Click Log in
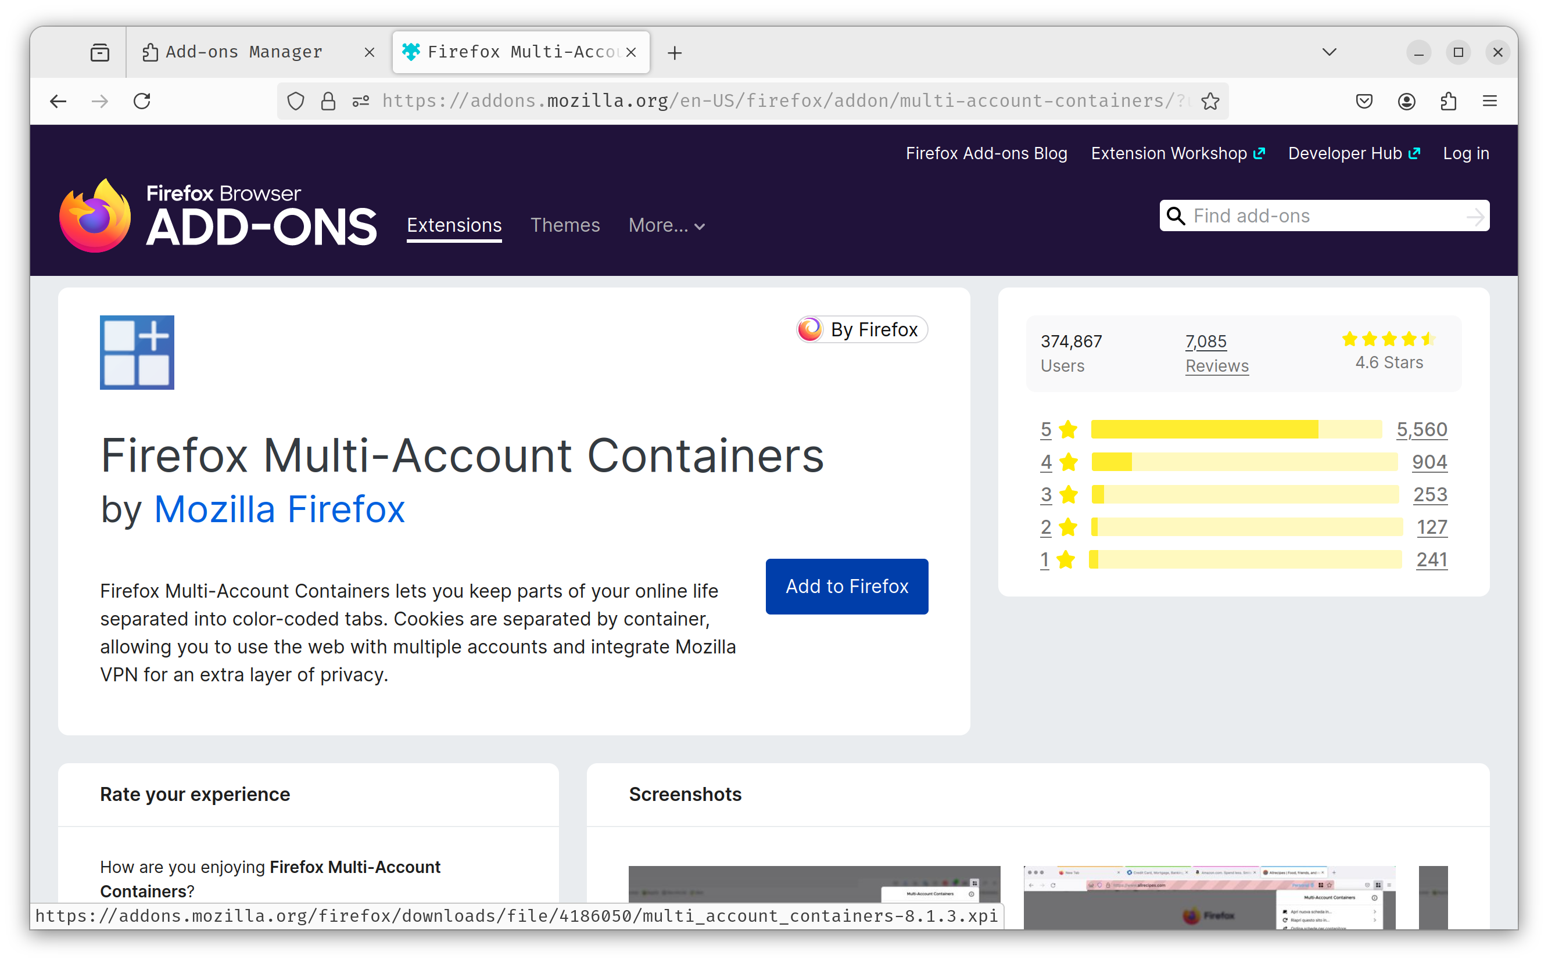Viewport: 1548px width, 963px height. [1466, 153]
